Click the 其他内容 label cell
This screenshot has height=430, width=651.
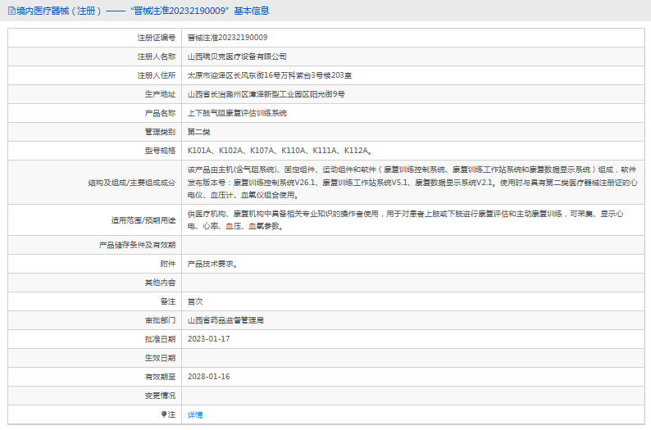[94, 283]
